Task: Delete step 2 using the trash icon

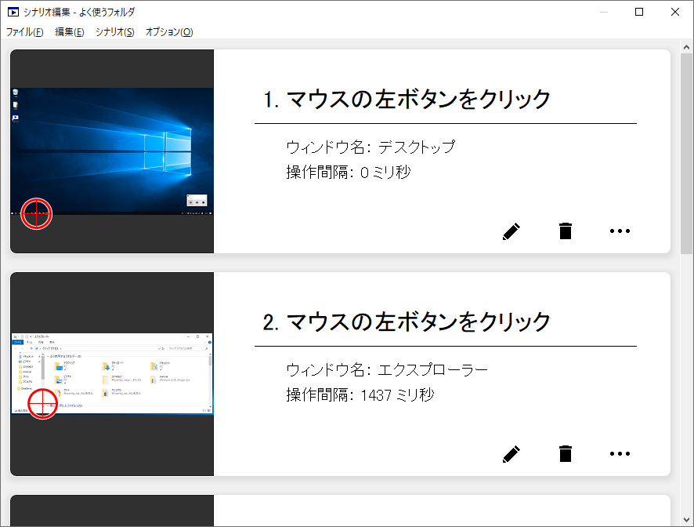Action: (565, 453)
